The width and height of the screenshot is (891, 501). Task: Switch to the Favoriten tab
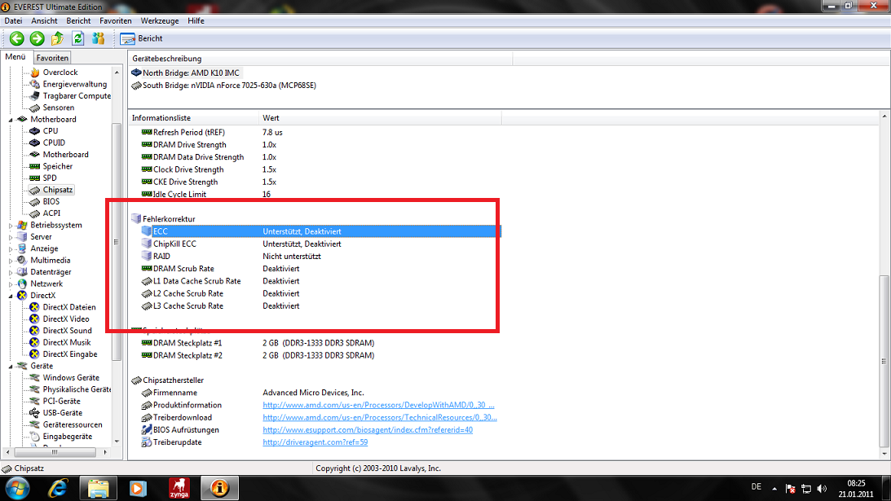[52, 58]
